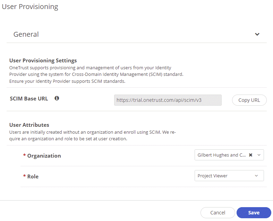The height and width of the screenshot is (221, 273).
Task: Save the user provisioning settings
Action: pos(254,213)
